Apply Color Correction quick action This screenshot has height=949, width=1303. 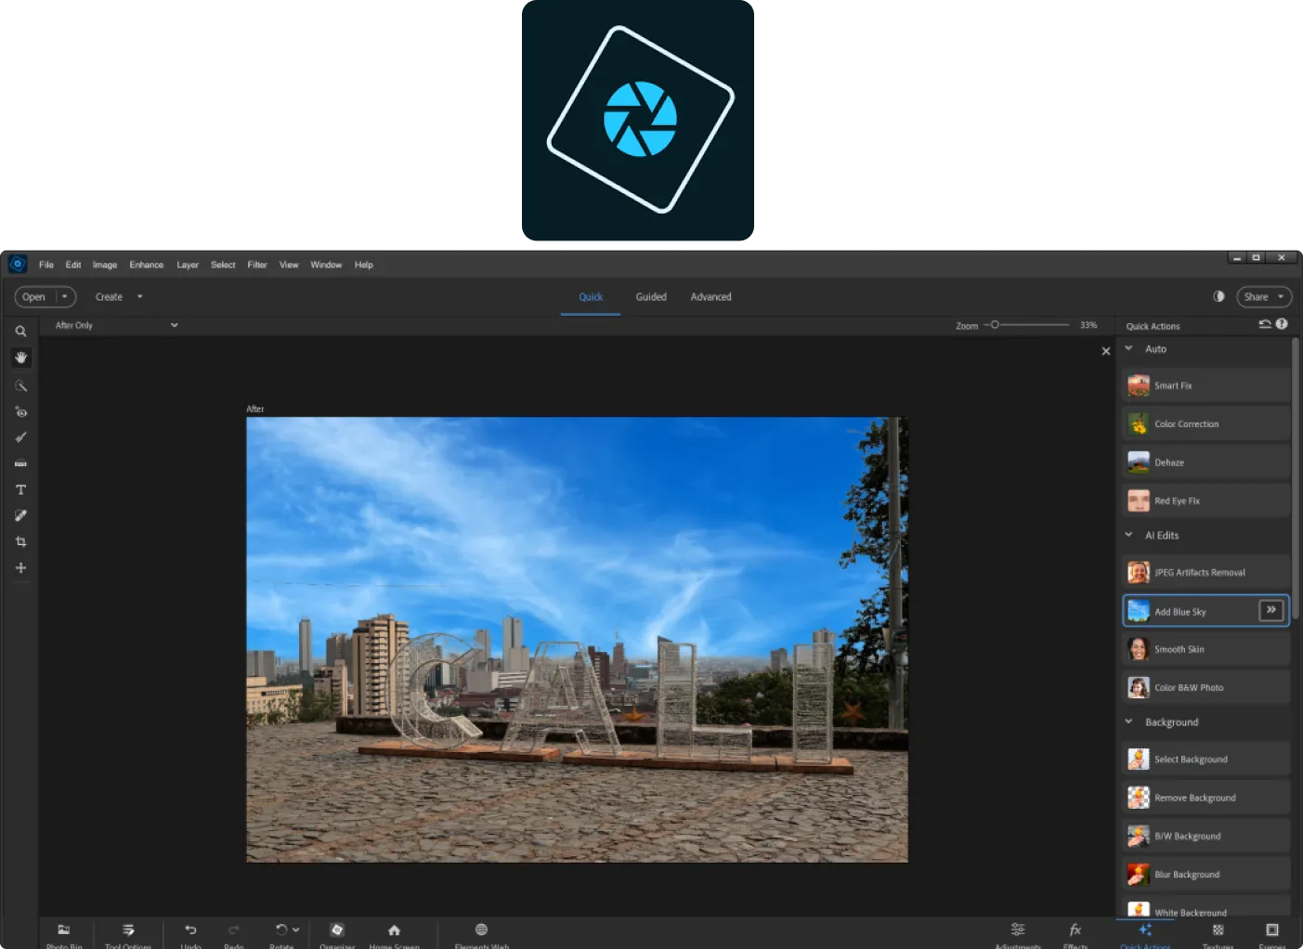(x=1205, y=423)
